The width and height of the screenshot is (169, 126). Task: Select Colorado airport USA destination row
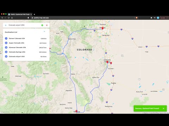[x=26, y=56]
